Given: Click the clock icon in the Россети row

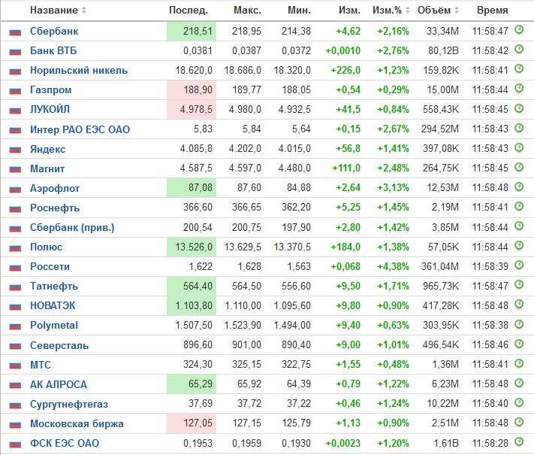Looking at the screenshot, I should 519,265.
